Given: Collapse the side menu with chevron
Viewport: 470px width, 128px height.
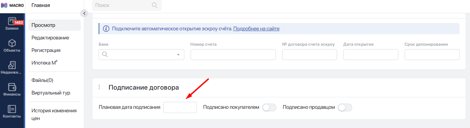Looking at the screenshot, I should click(x=84, y=13).
